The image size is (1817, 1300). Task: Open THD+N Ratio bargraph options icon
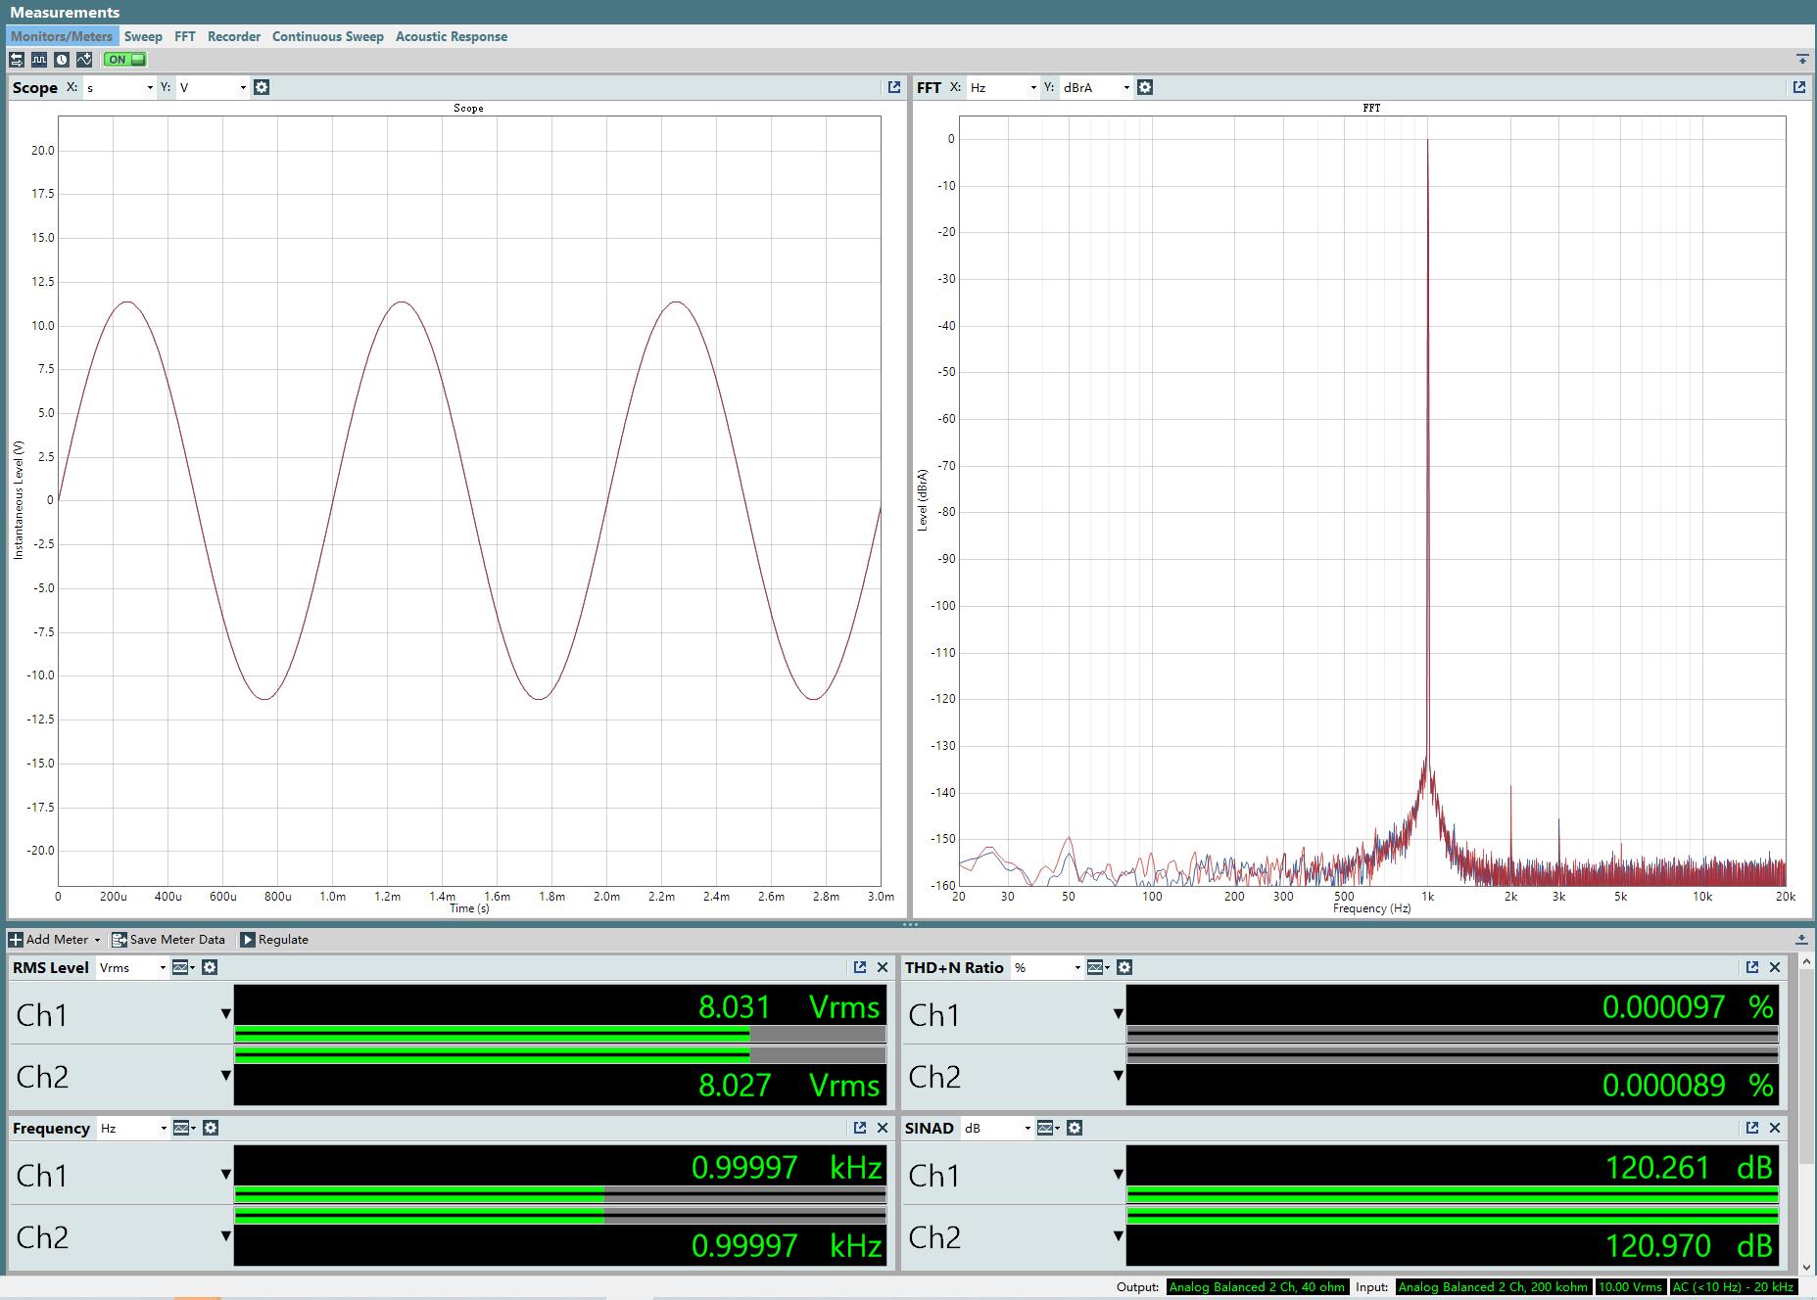tap(1098, 967)
